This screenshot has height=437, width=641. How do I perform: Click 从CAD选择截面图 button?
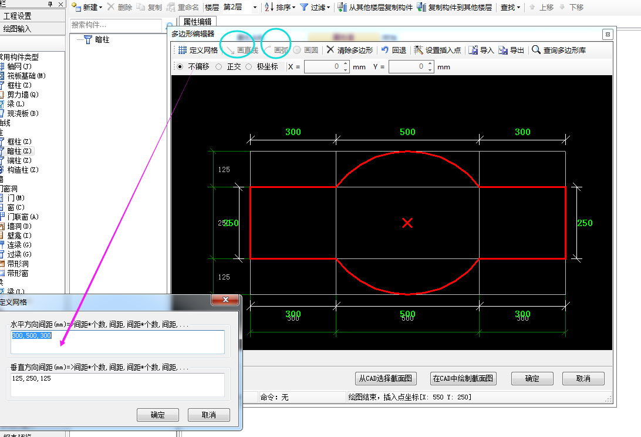pyautogui.click(x=386, y=378)
